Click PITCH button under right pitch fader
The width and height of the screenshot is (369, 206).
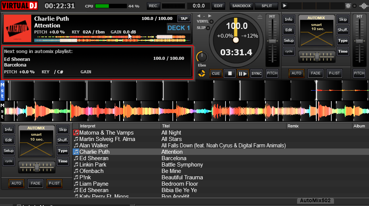tap(359, 73)
